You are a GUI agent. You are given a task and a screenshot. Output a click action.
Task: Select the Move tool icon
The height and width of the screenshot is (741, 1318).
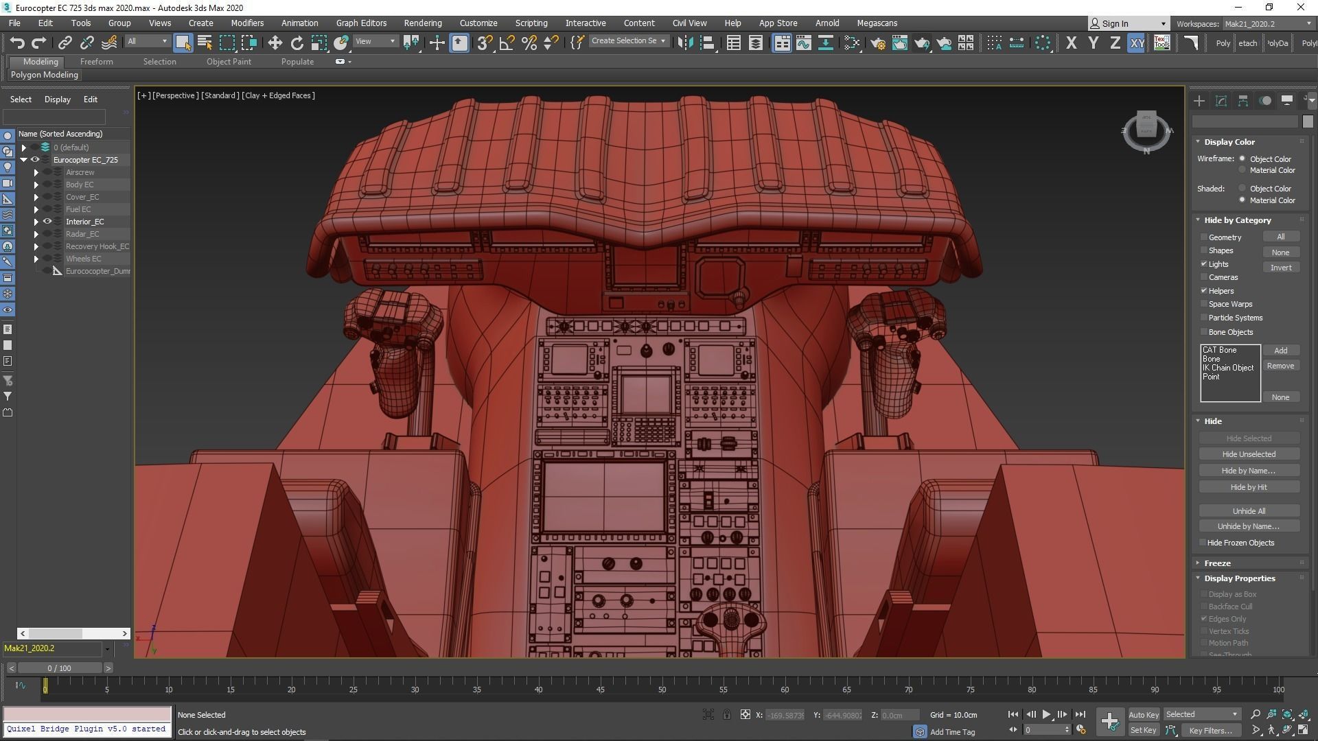(x=275, y=43)
